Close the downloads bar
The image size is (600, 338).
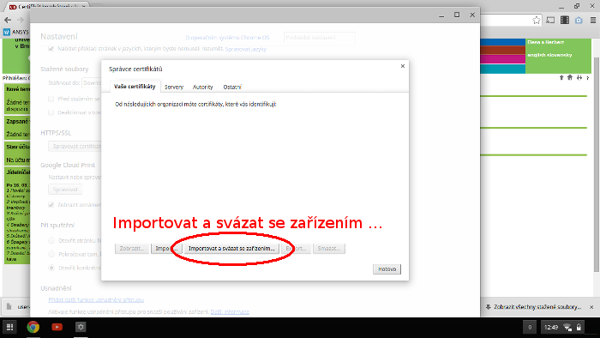tap(591, 307)
